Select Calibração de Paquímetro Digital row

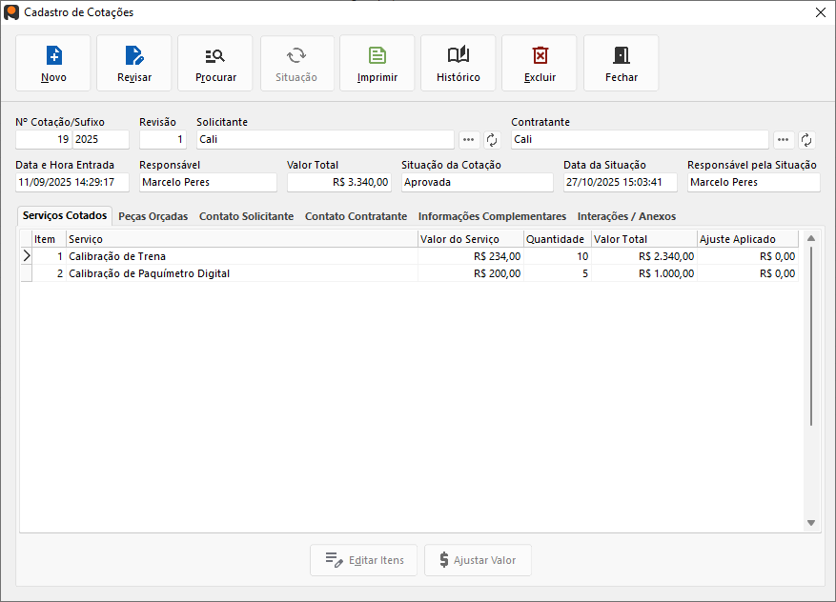click(x=150, y=273)
